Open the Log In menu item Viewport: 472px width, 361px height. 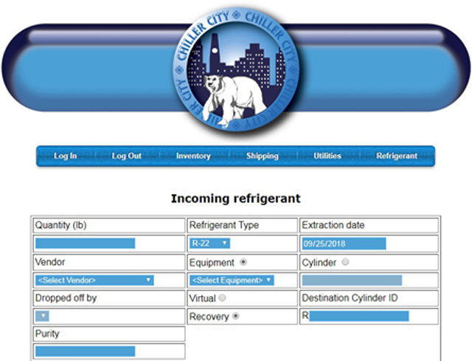tap(66, 156)
